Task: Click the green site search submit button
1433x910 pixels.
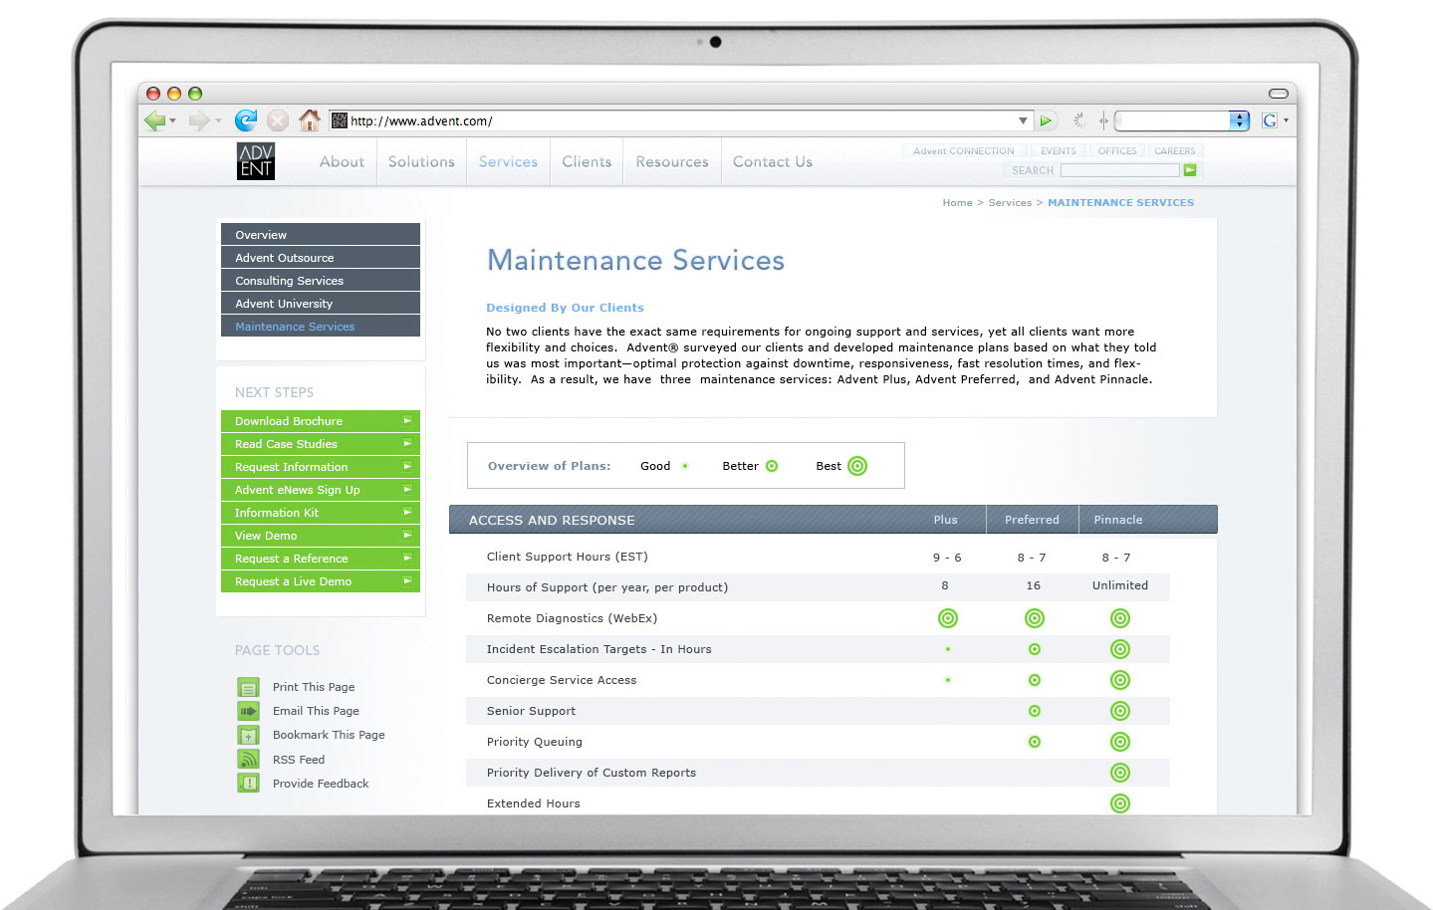Action: 1189,170
